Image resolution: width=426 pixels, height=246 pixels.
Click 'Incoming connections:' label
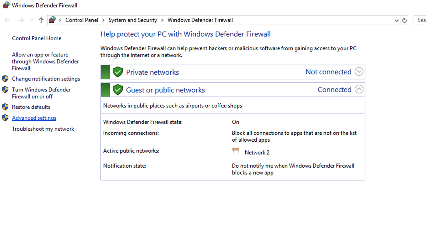tap(131, 133)
